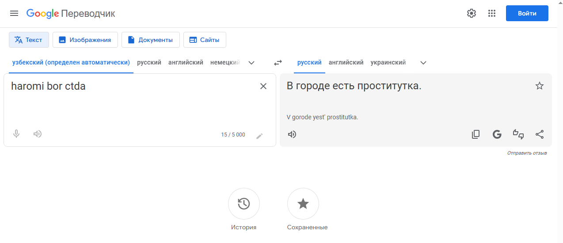Switch to the Документы tab
Viewport: 563px width, 243px height.
tap(151, 40)
